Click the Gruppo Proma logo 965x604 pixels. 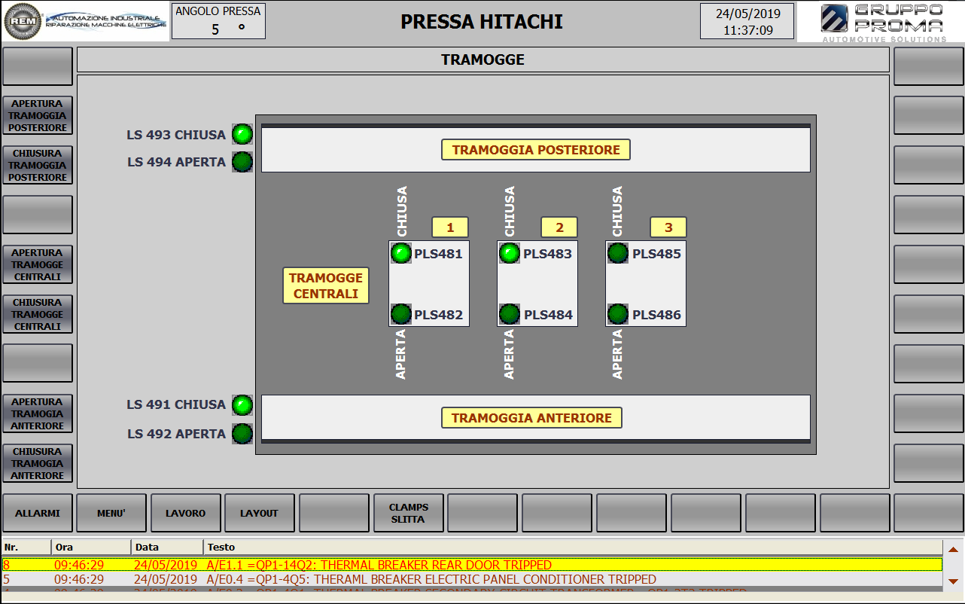[882, 22]
